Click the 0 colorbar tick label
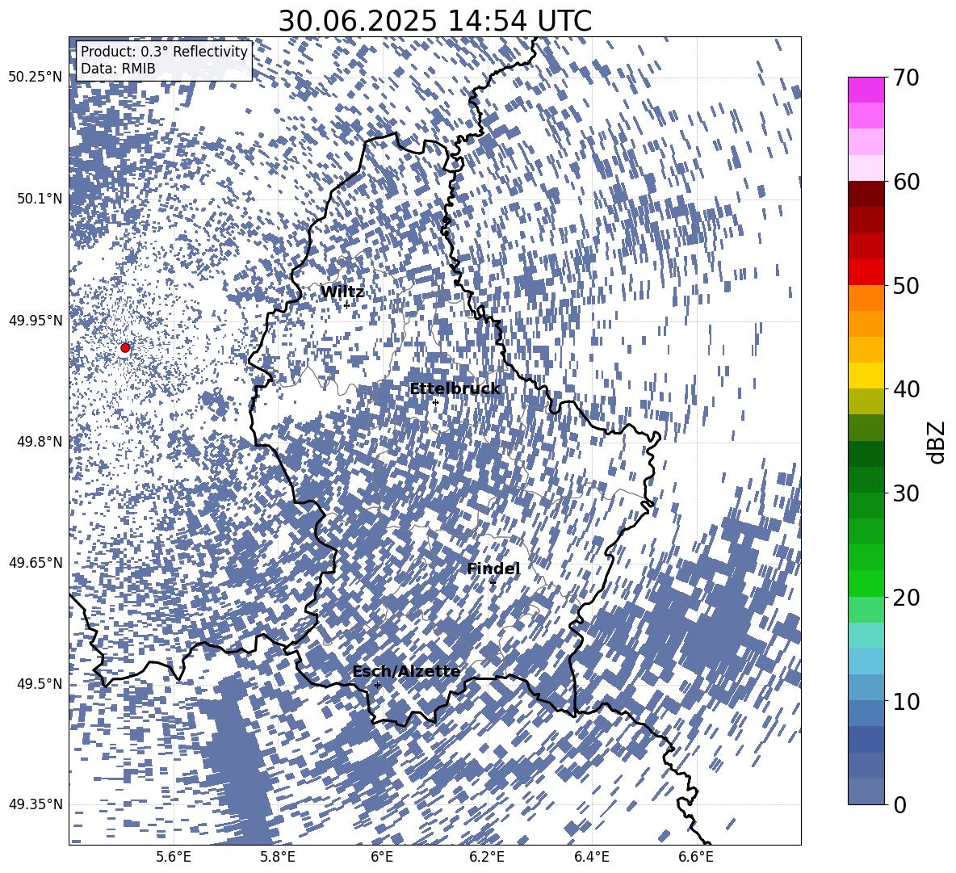 point(900,804)
